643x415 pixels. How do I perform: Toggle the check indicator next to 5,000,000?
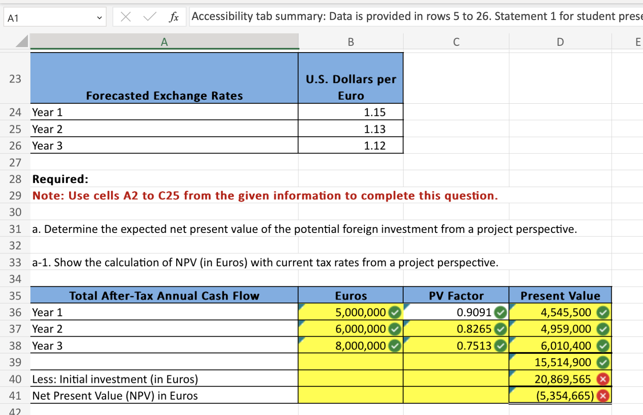click(x=396, y=312)
